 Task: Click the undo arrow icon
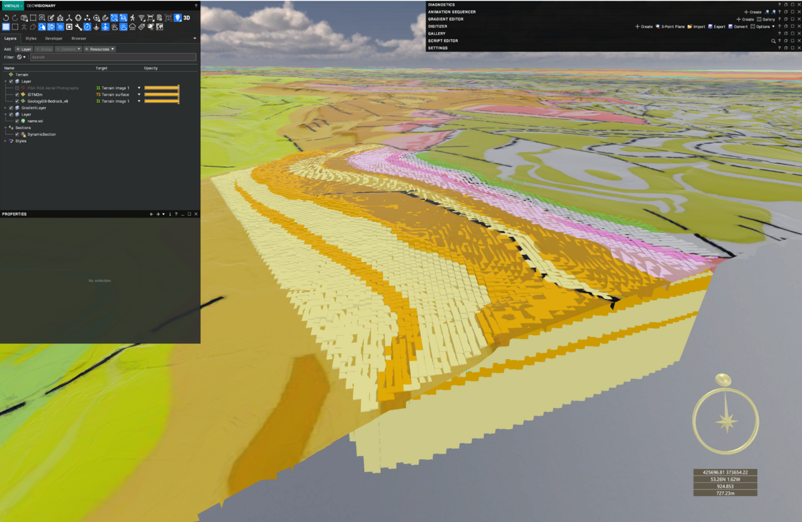point(6,18)
